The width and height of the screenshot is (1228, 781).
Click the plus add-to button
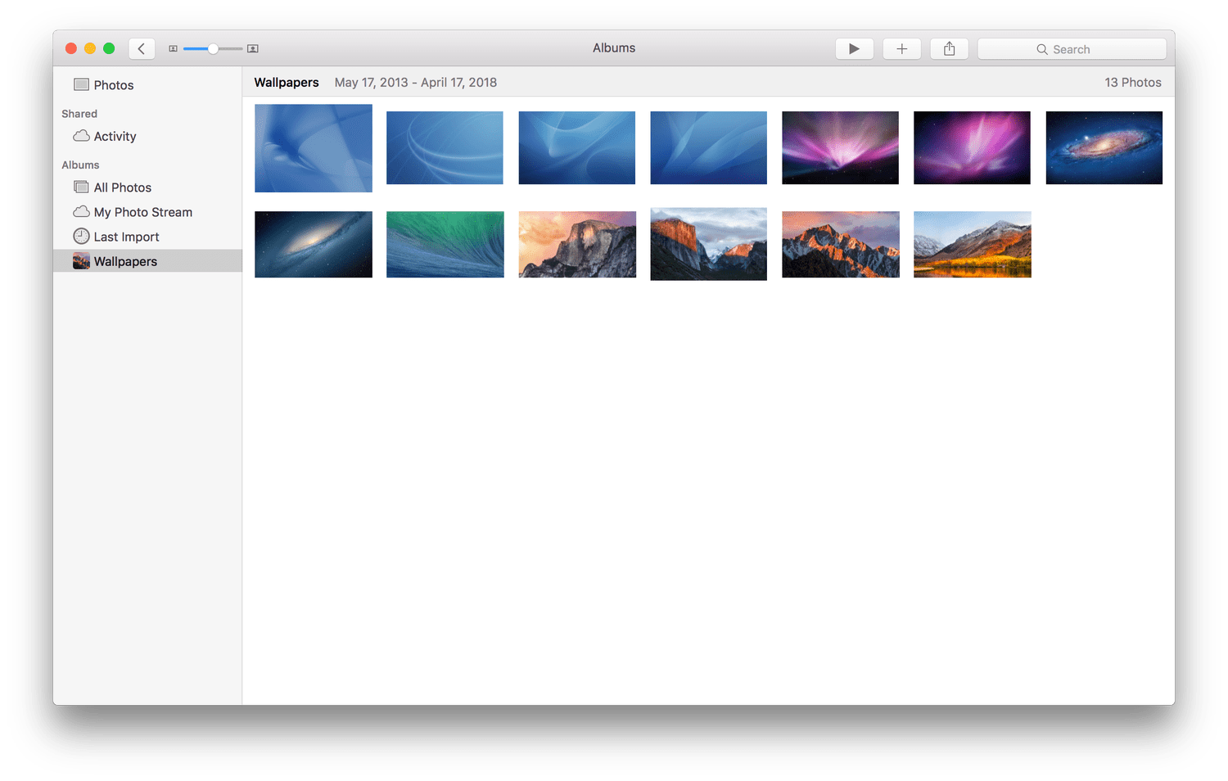point(901,49)
